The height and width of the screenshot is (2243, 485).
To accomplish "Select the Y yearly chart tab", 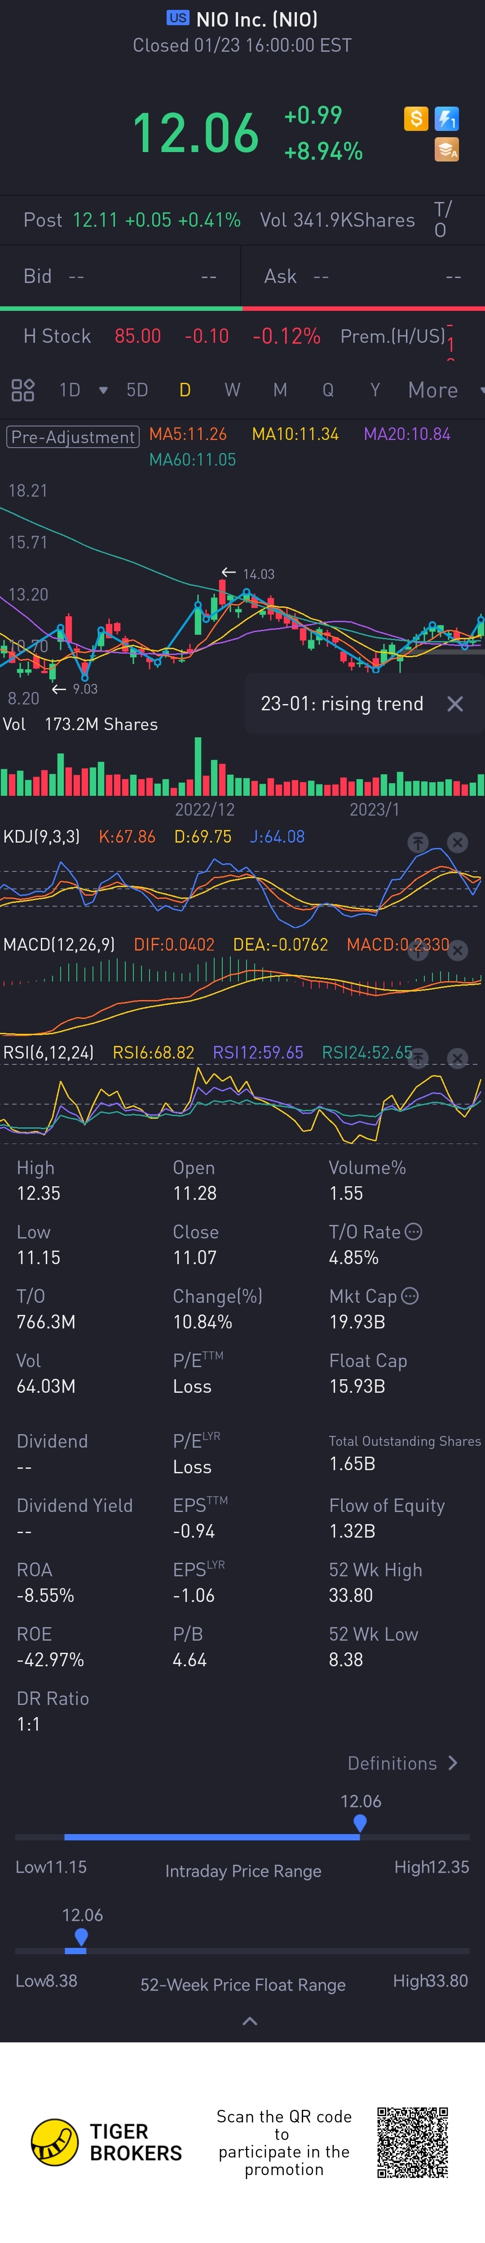I will point(375,390).
